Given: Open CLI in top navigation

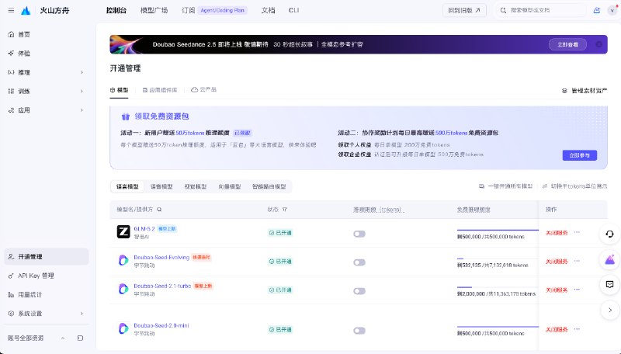Looking at the screenshot, I should pyautogui.click(x=294, y=10).
